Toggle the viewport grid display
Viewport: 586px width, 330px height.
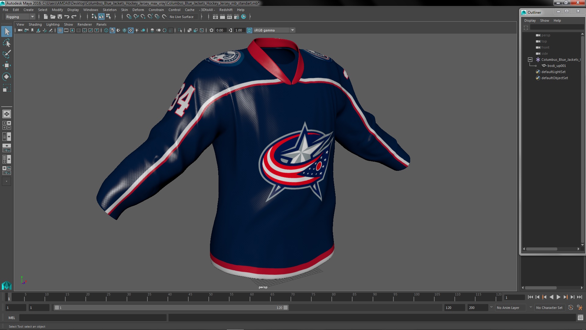(x=60, y=30)
